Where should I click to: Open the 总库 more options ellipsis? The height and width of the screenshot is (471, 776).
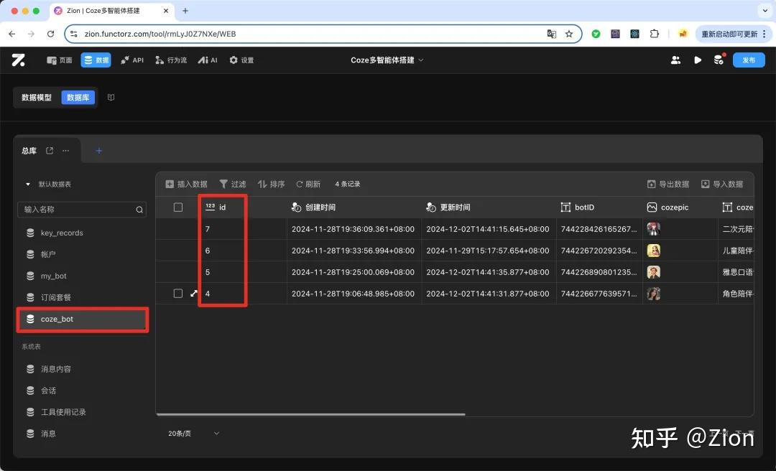point(66,150)
